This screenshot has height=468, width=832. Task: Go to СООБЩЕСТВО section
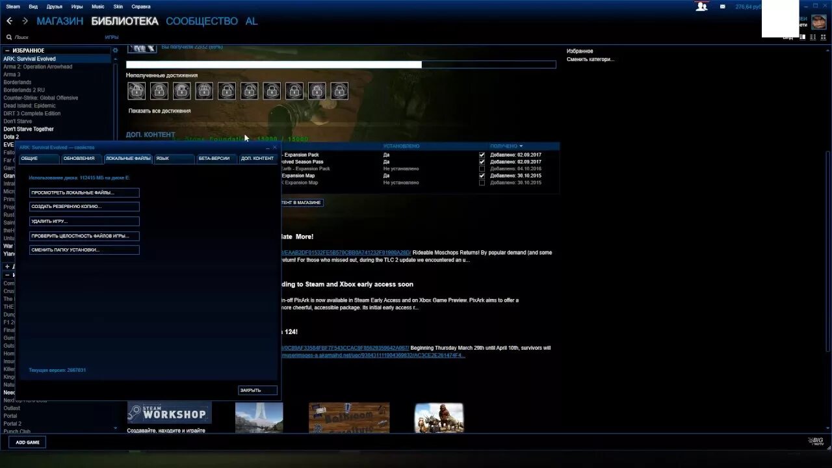click(201, 21)
